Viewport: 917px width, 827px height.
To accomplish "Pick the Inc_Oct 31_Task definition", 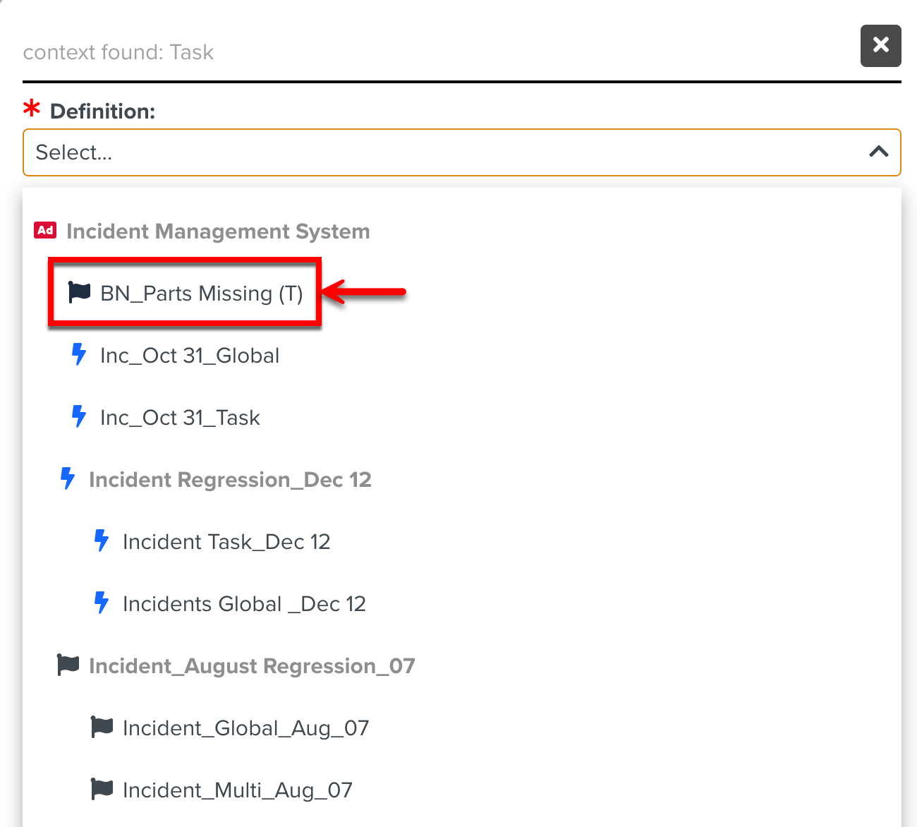I will coord(180,418).
